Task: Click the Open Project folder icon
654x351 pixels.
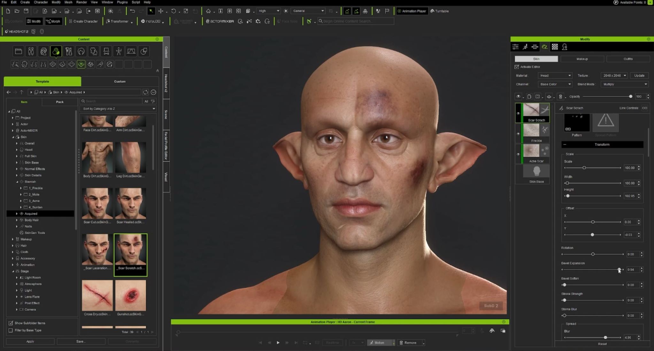Action: pos(17,11)
